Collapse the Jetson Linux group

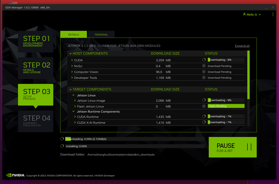tap(74, 95)
